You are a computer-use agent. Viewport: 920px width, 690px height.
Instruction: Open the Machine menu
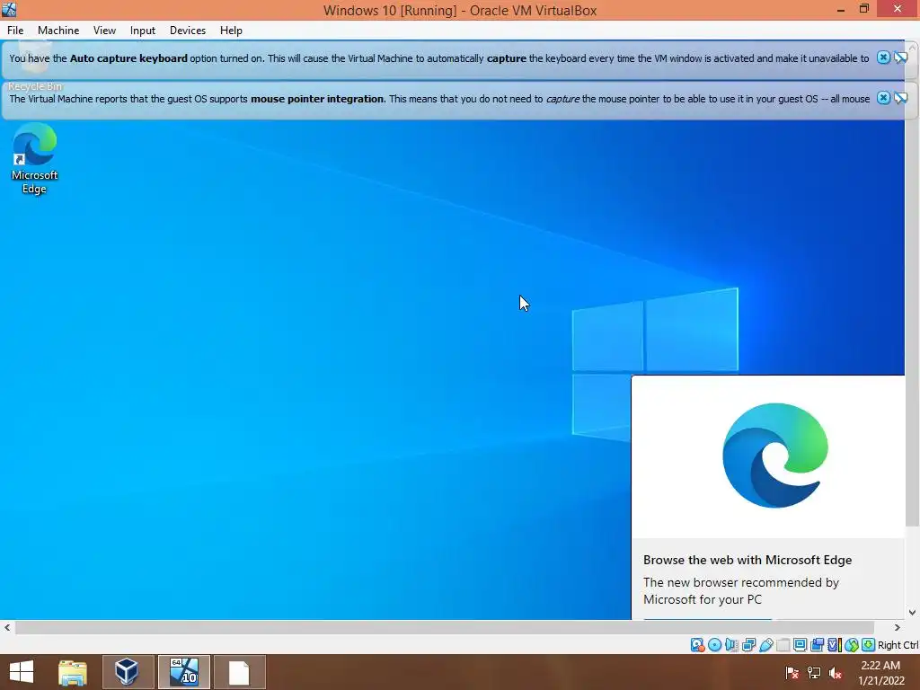58,31
